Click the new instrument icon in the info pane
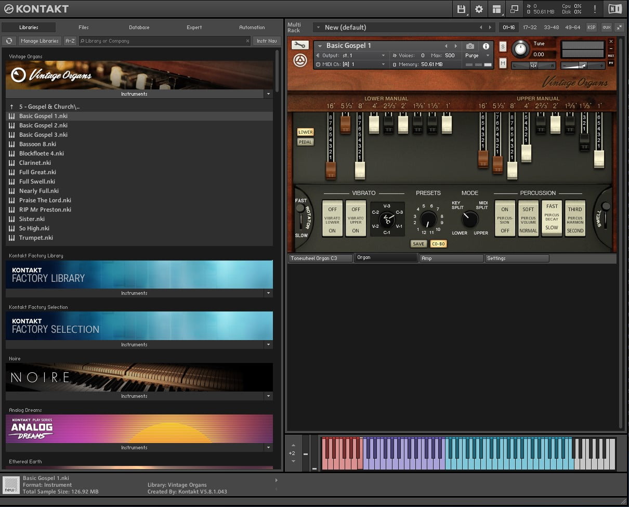The width and height of the screenshot is (629, 507). click(10, 485)
